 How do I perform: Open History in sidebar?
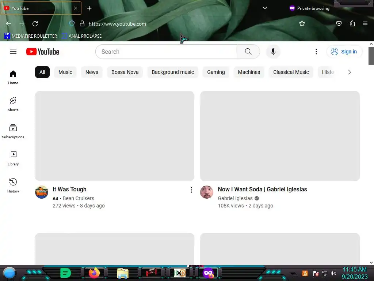(13, 186)
